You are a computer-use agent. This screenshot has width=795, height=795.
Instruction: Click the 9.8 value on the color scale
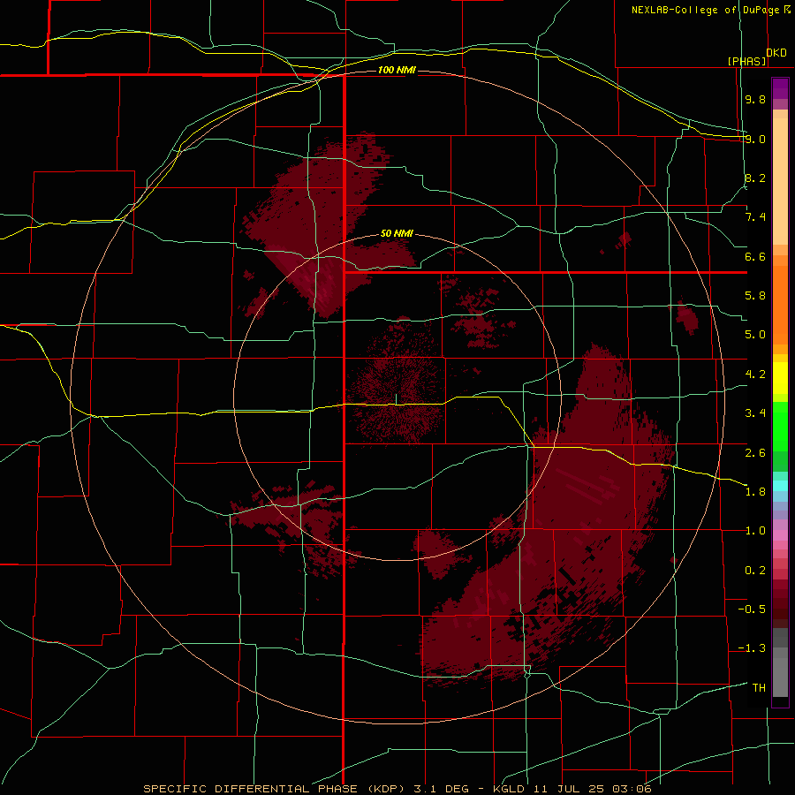tap(755, 99)
